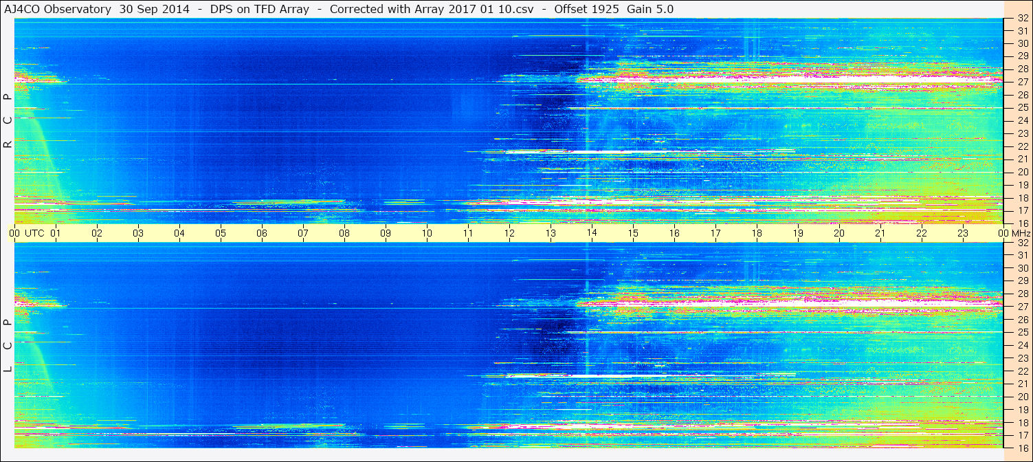Click 'Corrected with Array 2017 01 10.csv' text
Viewport: 1033px width, 462px height.
(433, 9)
